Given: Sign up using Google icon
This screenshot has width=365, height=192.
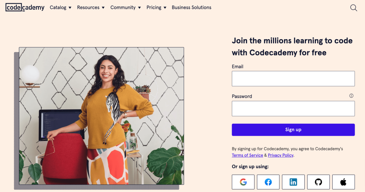Looking at the screenshot, I should pos(243,182).
